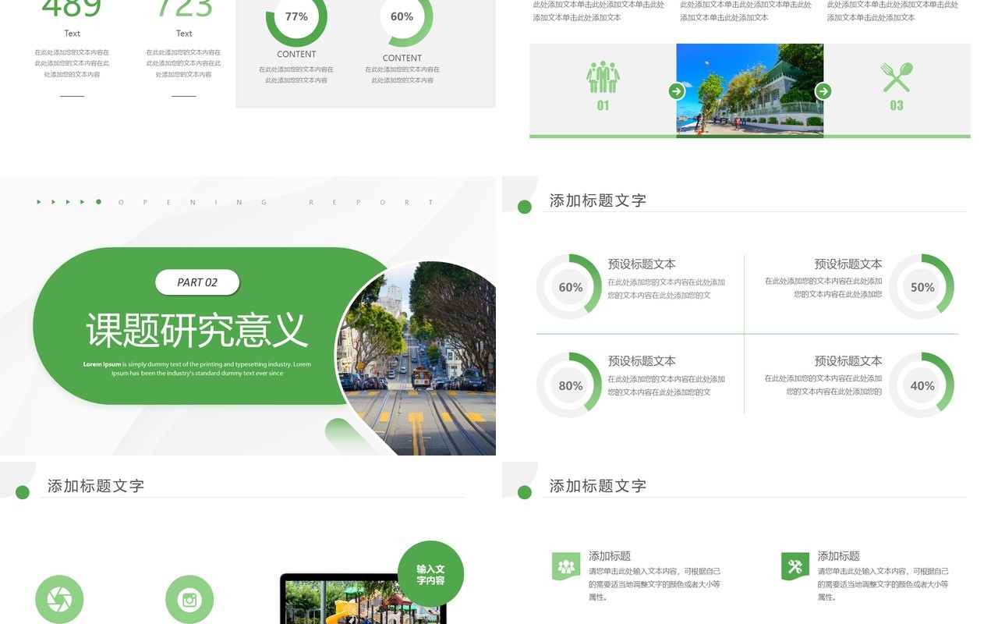Click the CONTENT label under 77%
The width and height of the screenshot is (998, 624).
[x=296, y=54]
